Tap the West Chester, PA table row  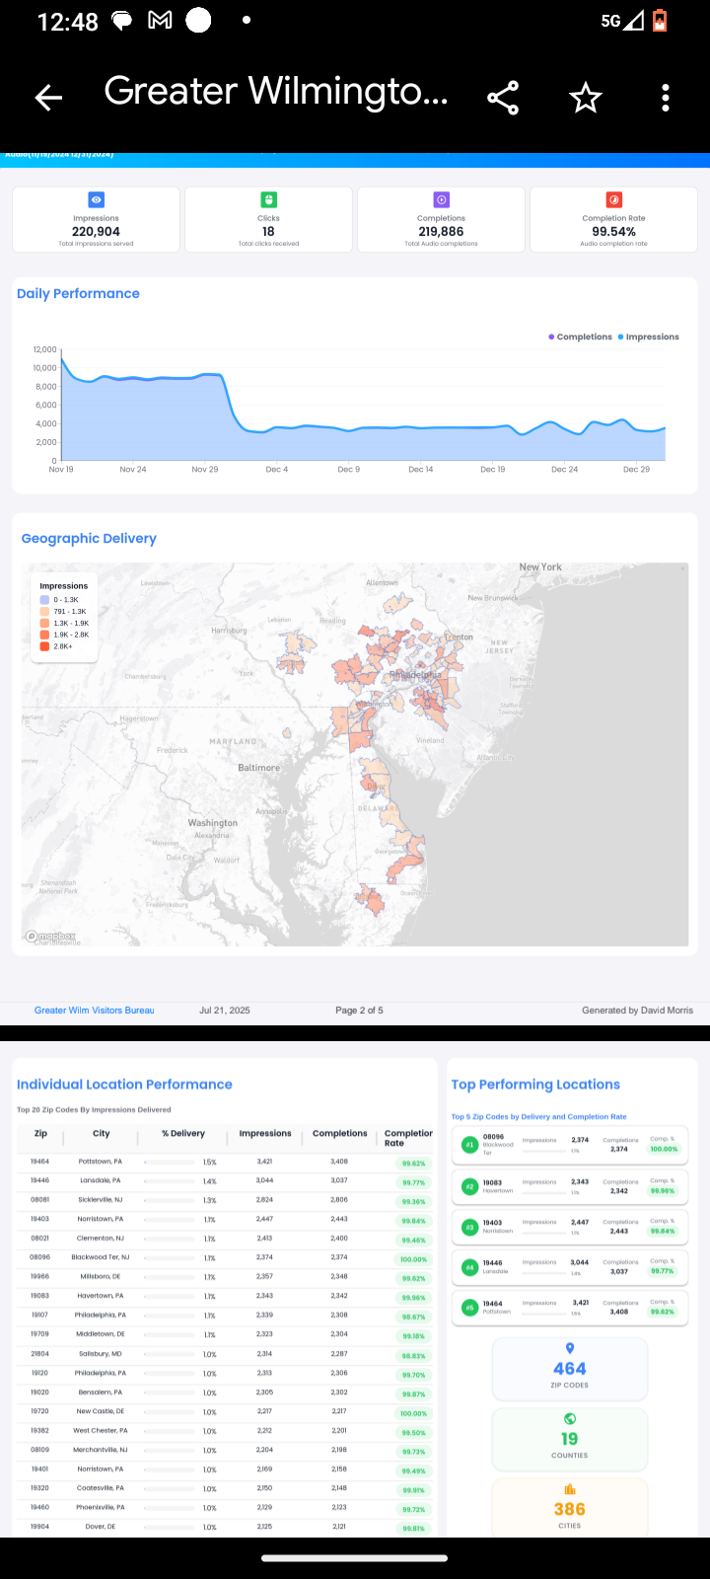pyautogui.click(x=226, y=1431)
